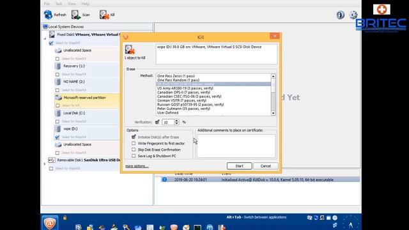This screenshot has height=230, width=409.
Task: Click the Refresh toolbar icon
Action: (x=48, y=15)
